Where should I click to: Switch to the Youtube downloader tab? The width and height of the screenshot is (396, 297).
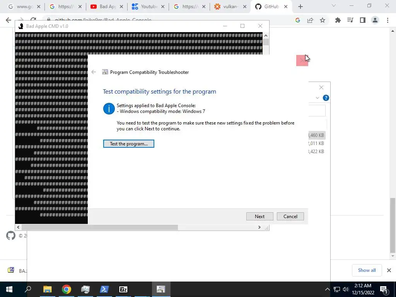pyautogui.click(x=148, y=7)
